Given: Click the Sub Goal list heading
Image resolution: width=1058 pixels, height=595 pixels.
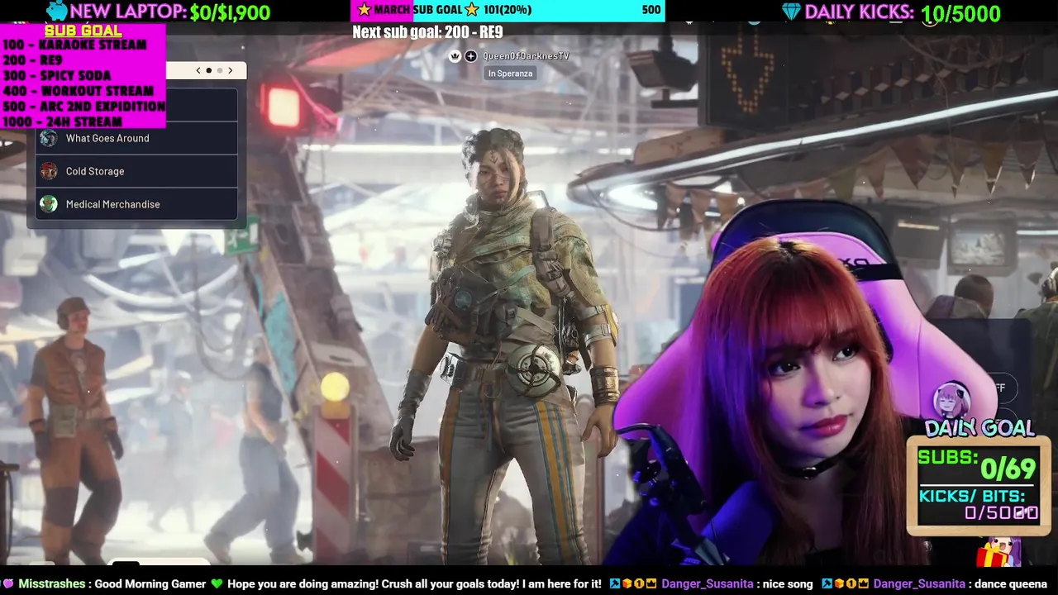Looking at the screenshot, I should click(x=83, y=31).
